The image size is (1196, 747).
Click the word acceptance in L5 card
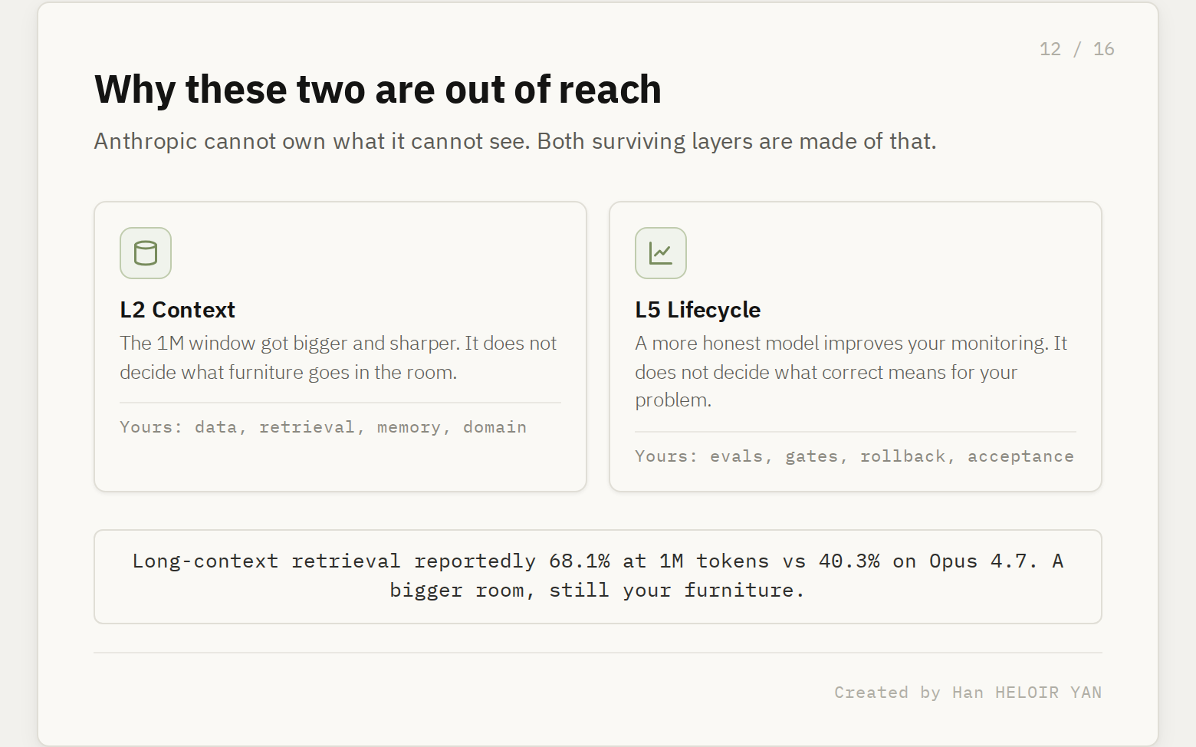1020,456
